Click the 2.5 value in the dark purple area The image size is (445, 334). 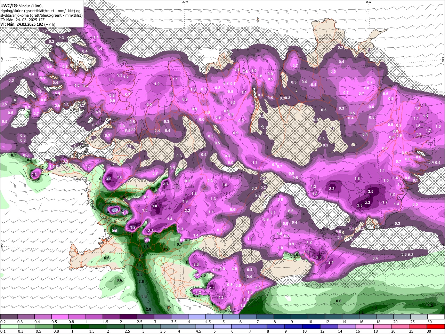pyautogui.click(x=371, y=191)
